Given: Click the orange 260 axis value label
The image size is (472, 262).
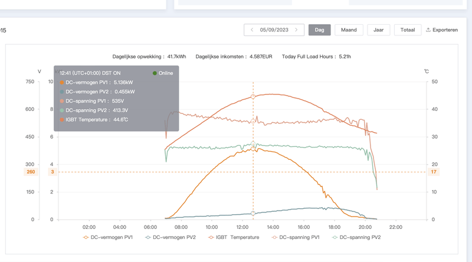Looking at the screenshot, I should coord(31,172).
